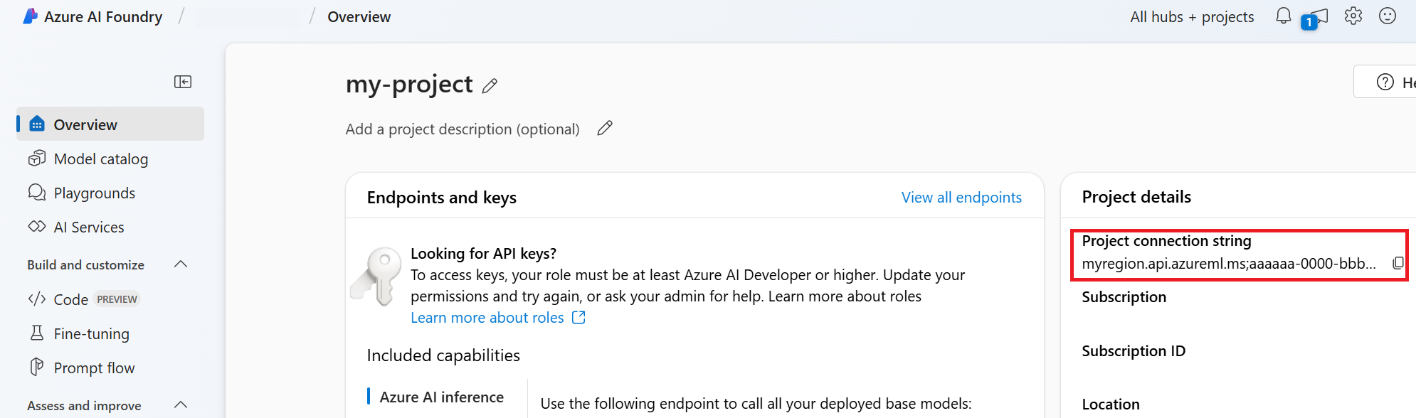1416x418 pixels.
Task: Click the Project connection string label
Action: click(x=1166, y=240)
